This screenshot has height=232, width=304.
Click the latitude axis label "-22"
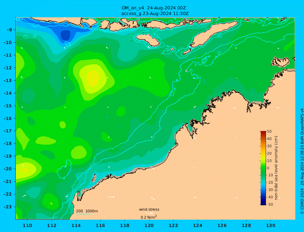click(8, 194)
